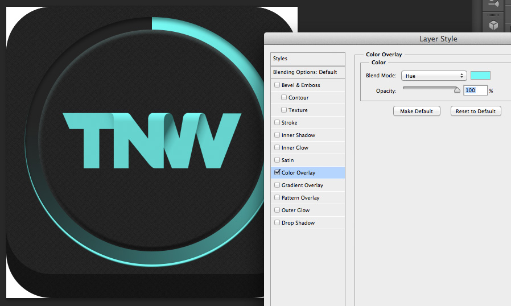Select the Inner Glow style label
511x306 pixels.
pos(295,148)
